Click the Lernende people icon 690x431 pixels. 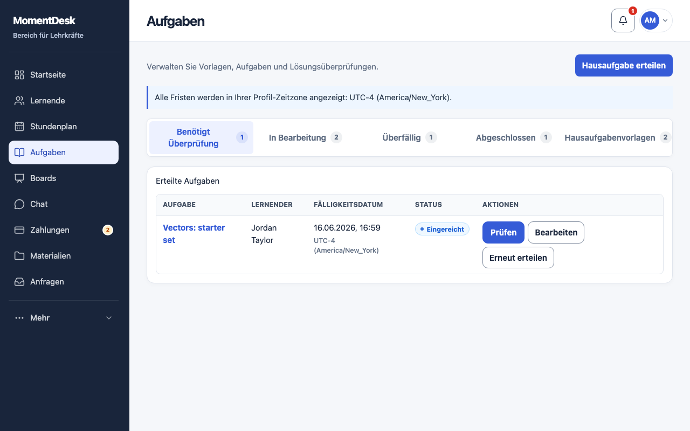pos(19,101)
